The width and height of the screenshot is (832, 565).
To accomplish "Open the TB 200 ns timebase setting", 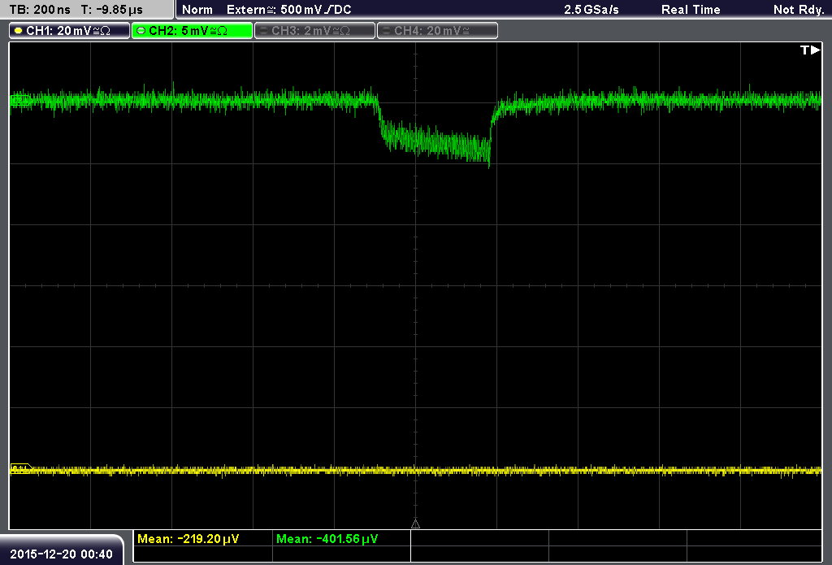I will click(x=40, y=10).
